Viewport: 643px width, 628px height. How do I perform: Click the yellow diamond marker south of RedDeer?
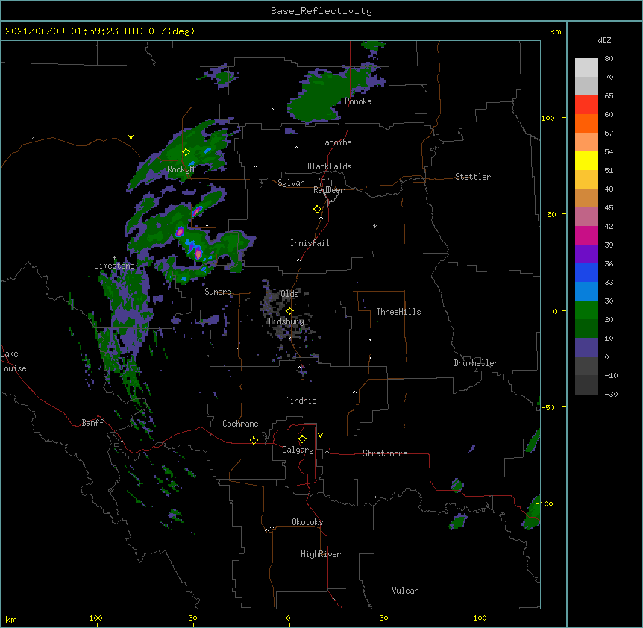coord(318,210)
